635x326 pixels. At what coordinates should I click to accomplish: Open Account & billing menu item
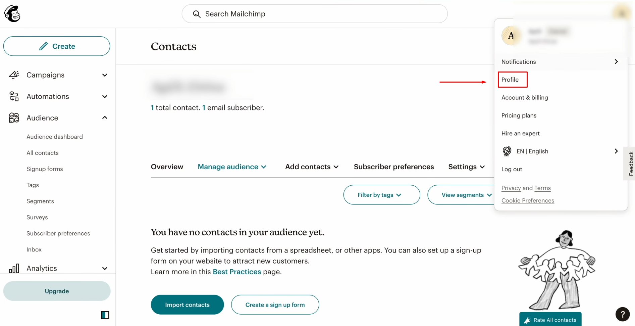click(525, 98)
